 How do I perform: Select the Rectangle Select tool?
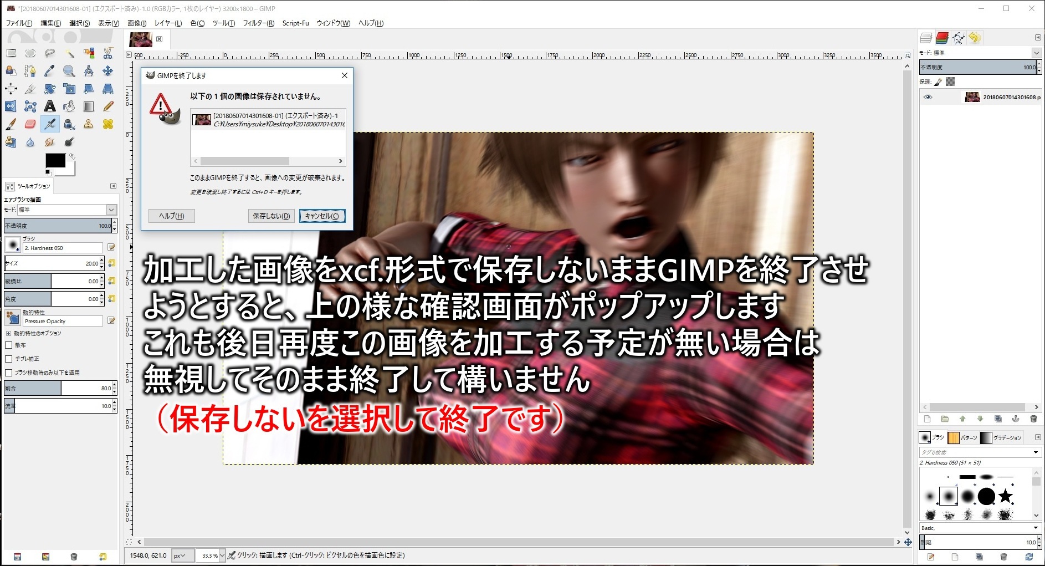pyautogui.click(x=11, y=53)
